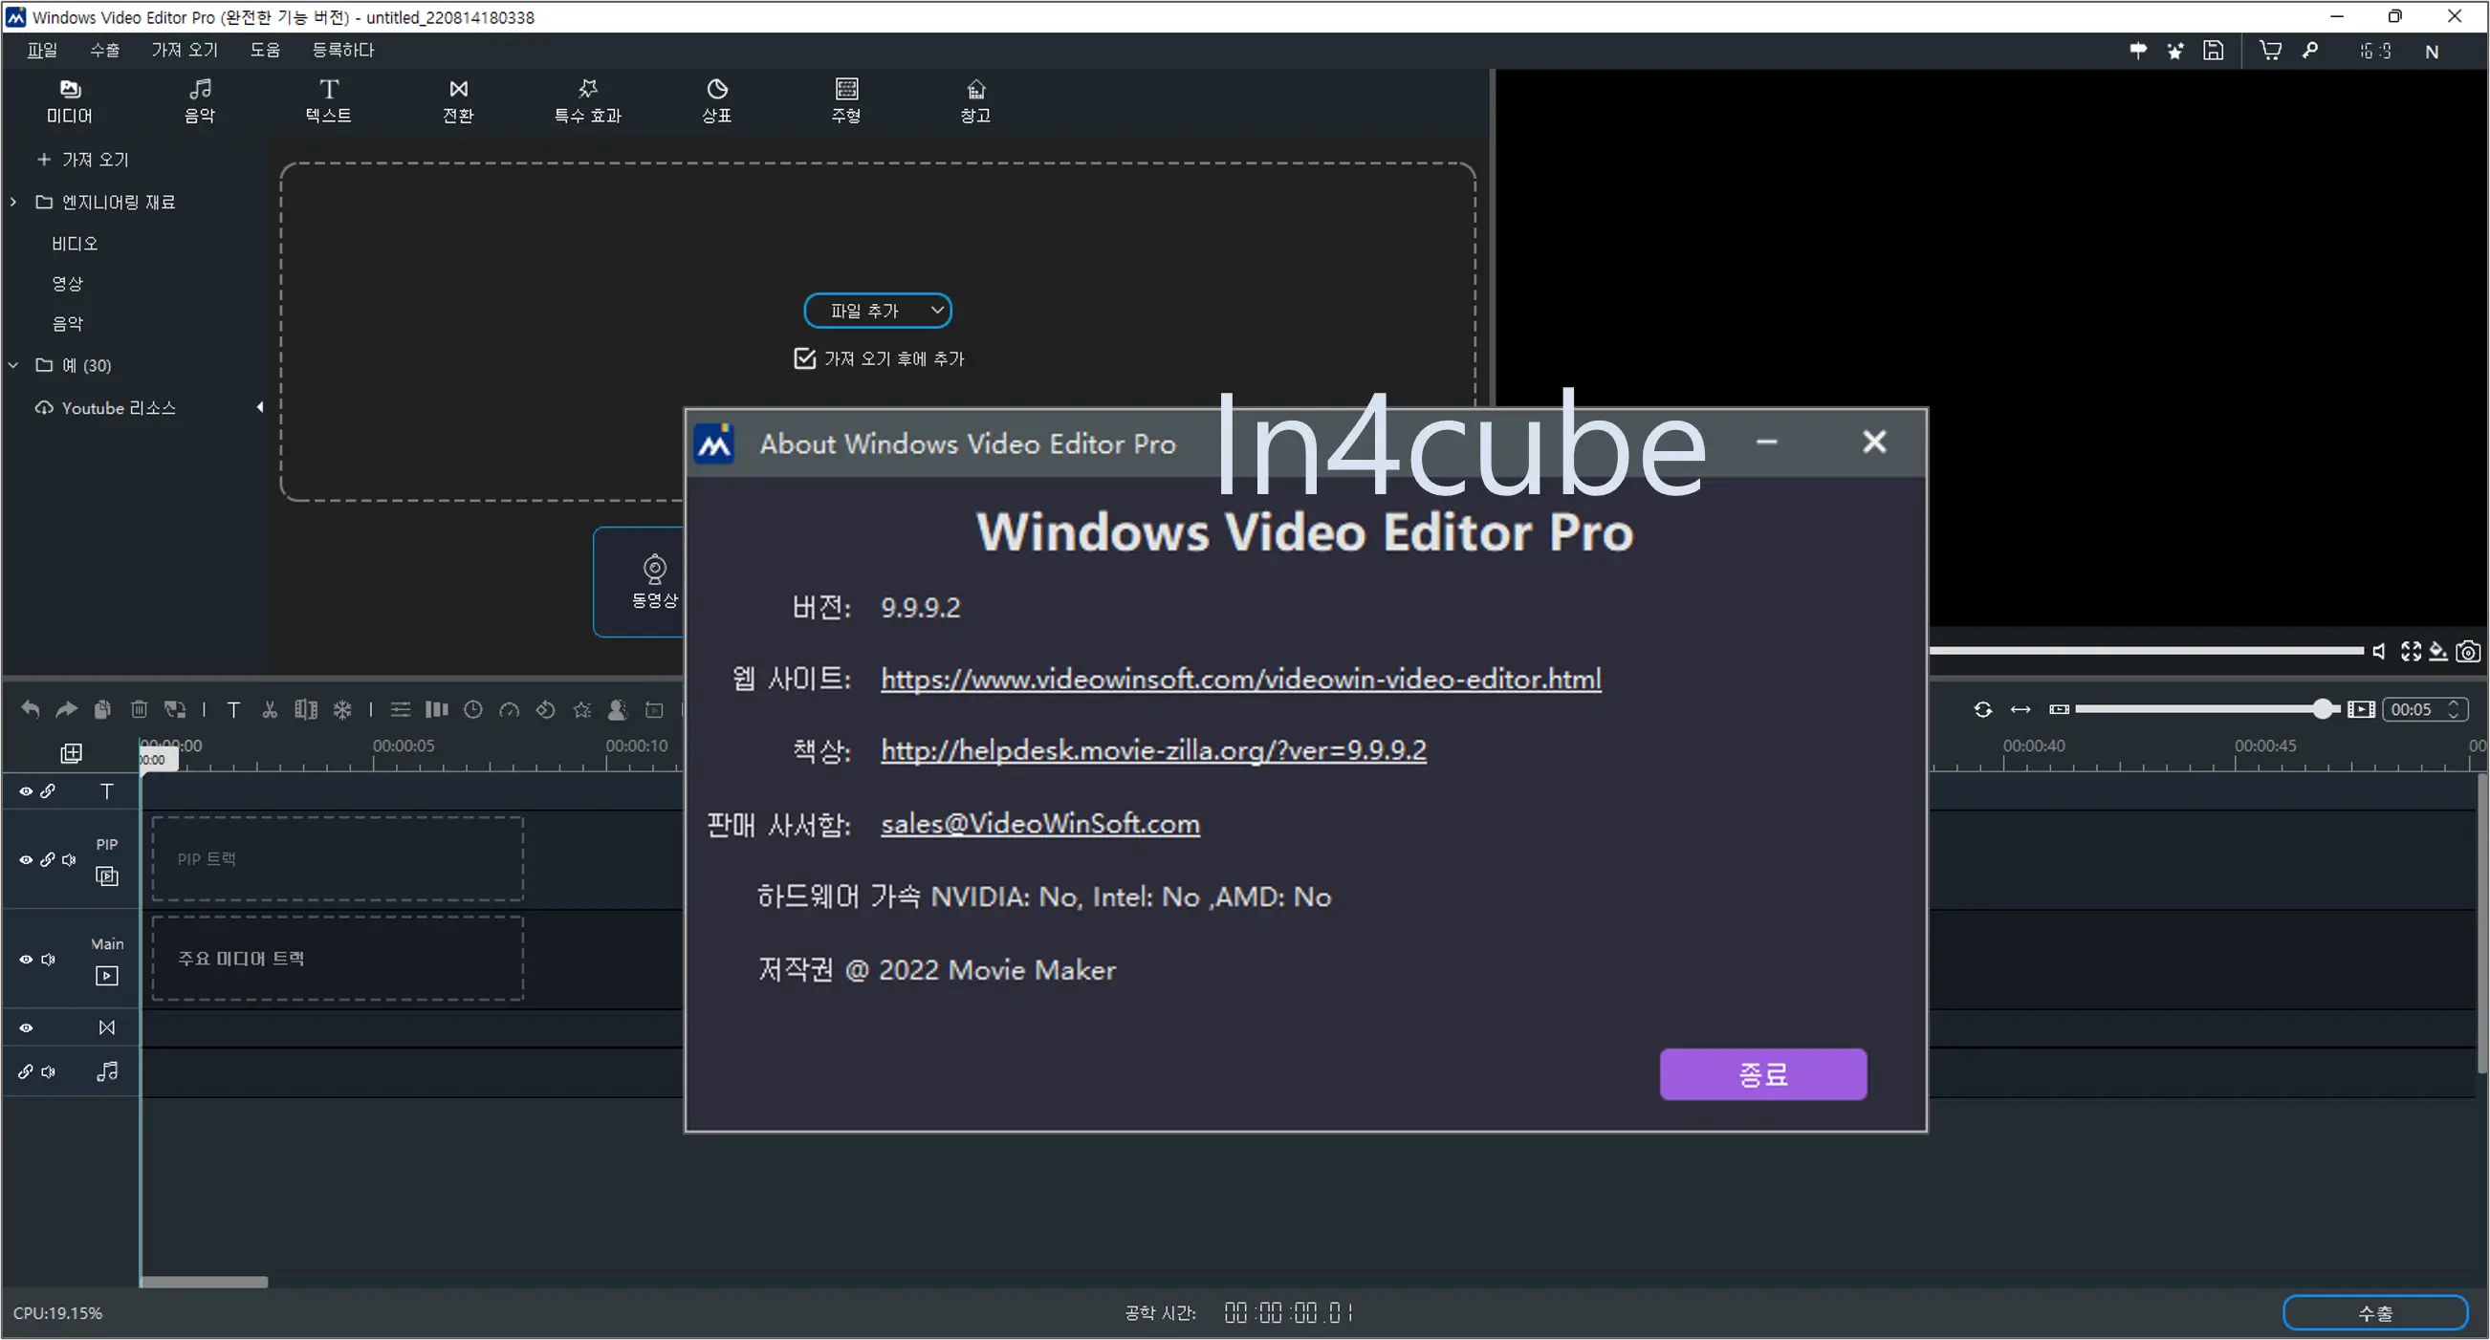Viewport: 2490px width, 1340px height.
Task: Mute the Main track speaker
Action: coord(49,961)
